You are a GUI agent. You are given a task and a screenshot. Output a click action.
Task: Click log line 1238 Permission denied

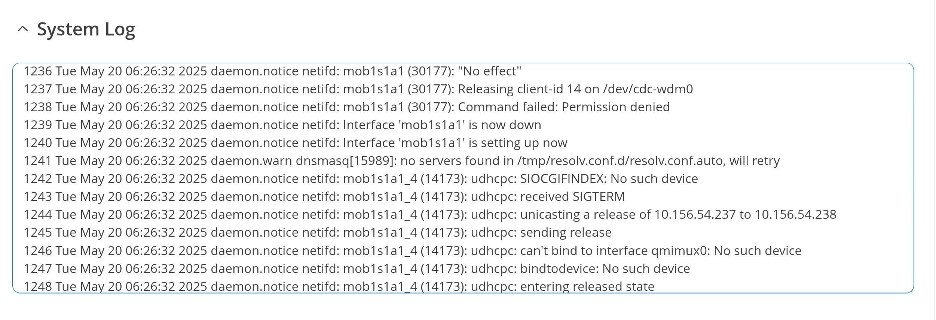(x=346, y=107)
